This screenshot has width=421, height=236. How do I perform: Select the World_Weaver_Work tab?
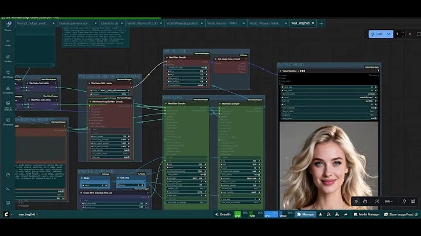[265, 23]
